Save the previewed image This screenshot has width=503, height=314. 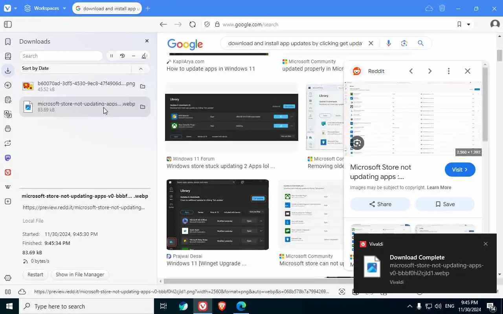445,204
